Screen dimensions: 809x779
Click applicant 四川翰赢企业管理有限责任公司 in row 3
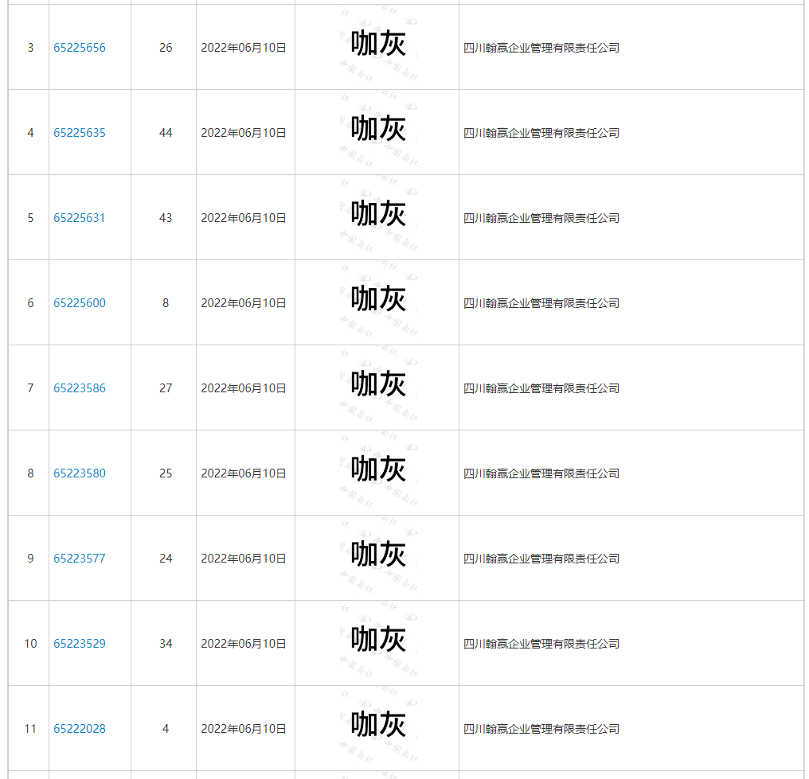click(x=541, y=48)
